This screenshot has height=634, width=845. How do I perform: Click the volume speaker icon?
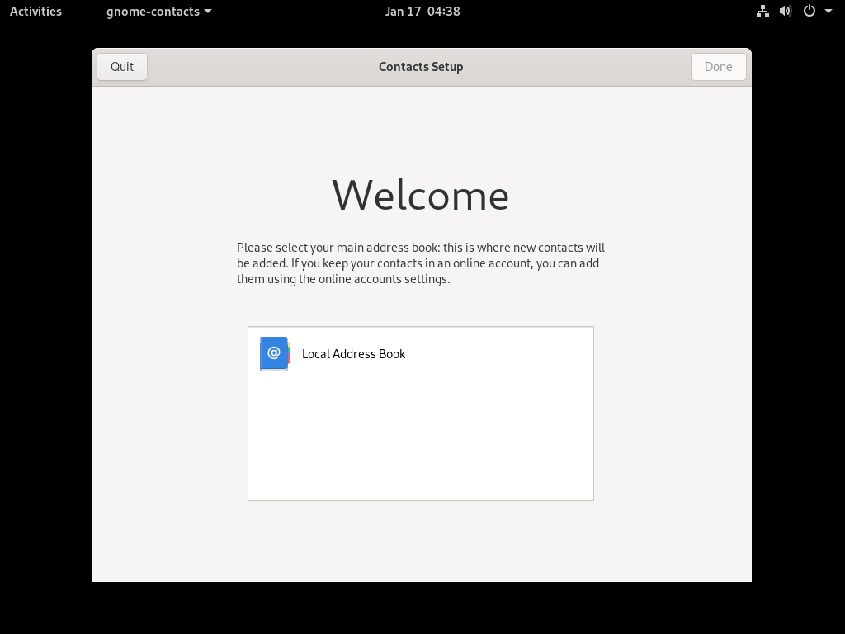pyautogui.click(x=786, y=12)
